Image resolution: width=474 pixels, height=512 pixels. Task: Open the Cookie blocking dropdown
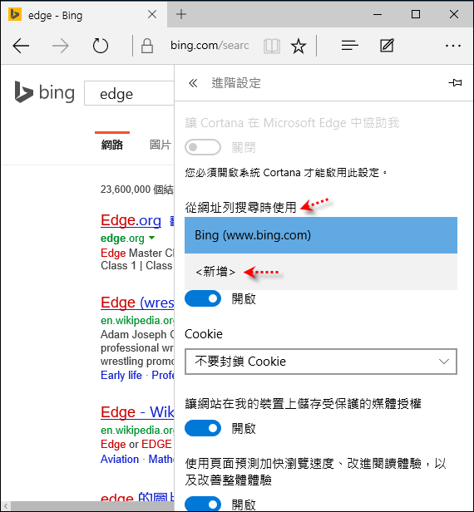pos(321,362)
